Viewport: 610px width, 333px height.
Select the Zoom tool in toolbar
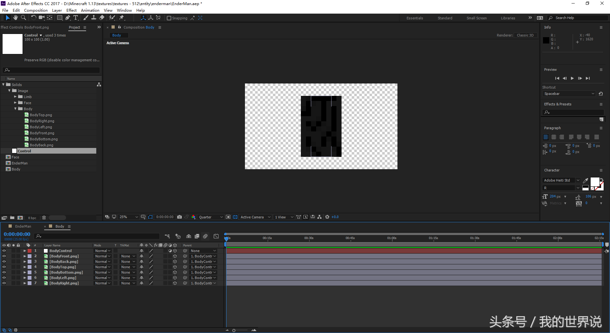(x=23, y=18)
